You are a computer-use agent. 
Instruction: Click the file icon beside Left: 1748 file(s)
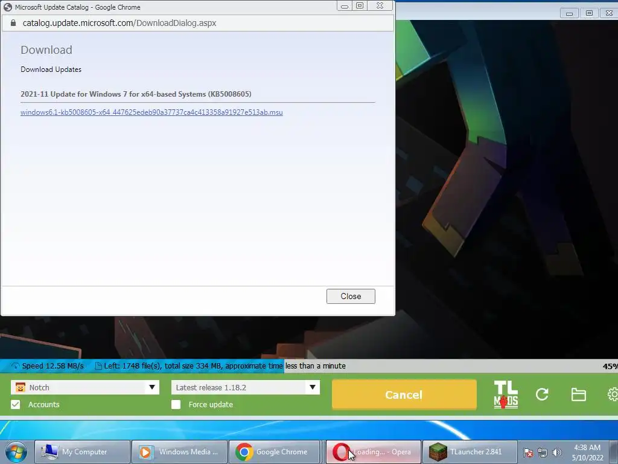(98, 366)
